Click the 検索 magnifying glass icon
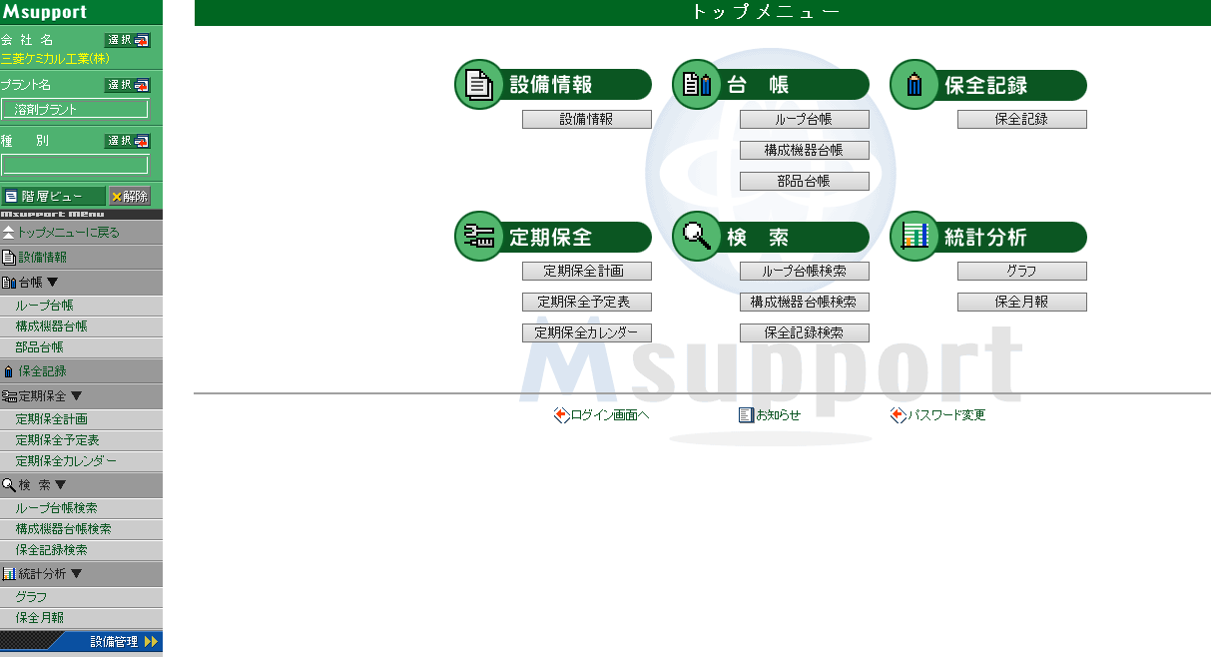This screenshot has height=657, width=1211. click(x=697, y=237)
